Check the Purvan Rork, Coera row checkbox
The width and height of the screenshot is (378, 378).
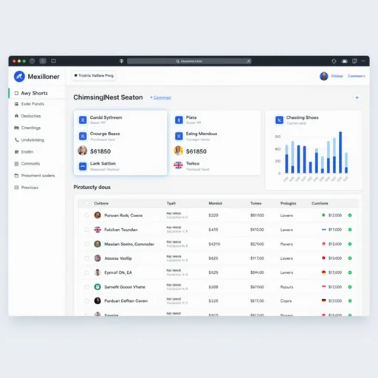click(x=87, y=216)
